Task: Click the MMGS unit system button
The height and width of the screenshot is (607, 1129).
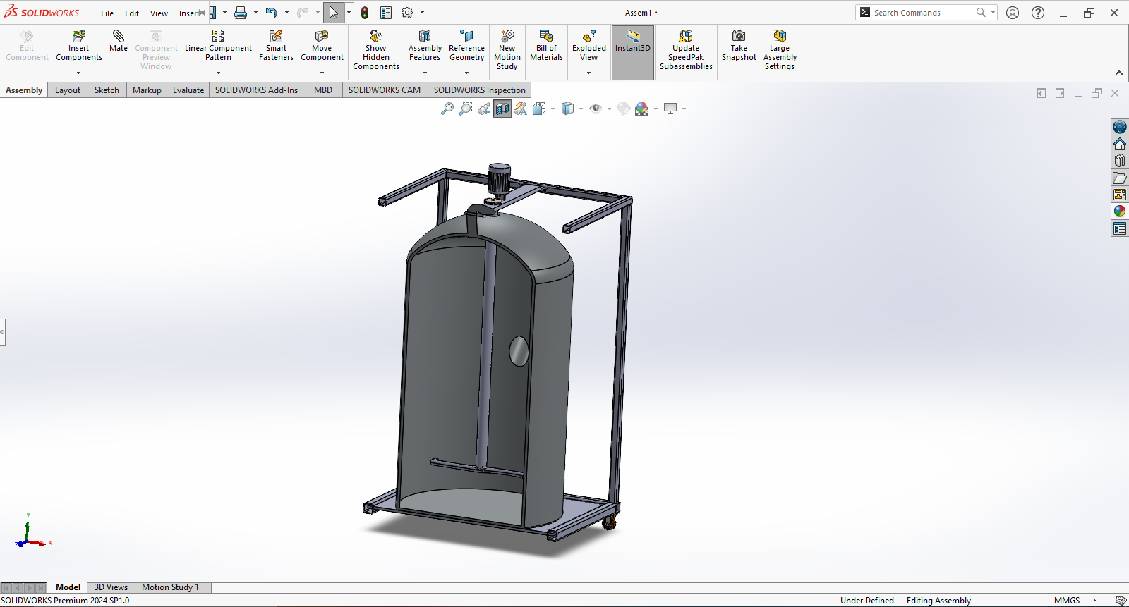Action: pos(1067,601)
